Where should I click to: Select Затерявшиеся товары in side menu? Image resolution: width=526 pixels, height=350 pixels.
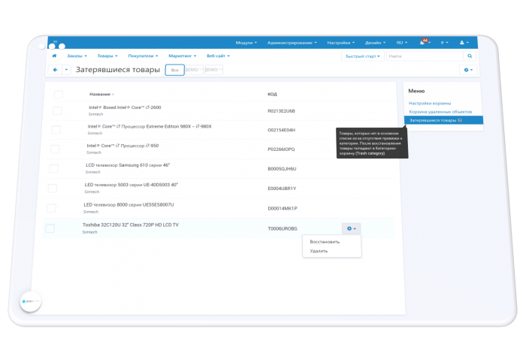point(443,120)
